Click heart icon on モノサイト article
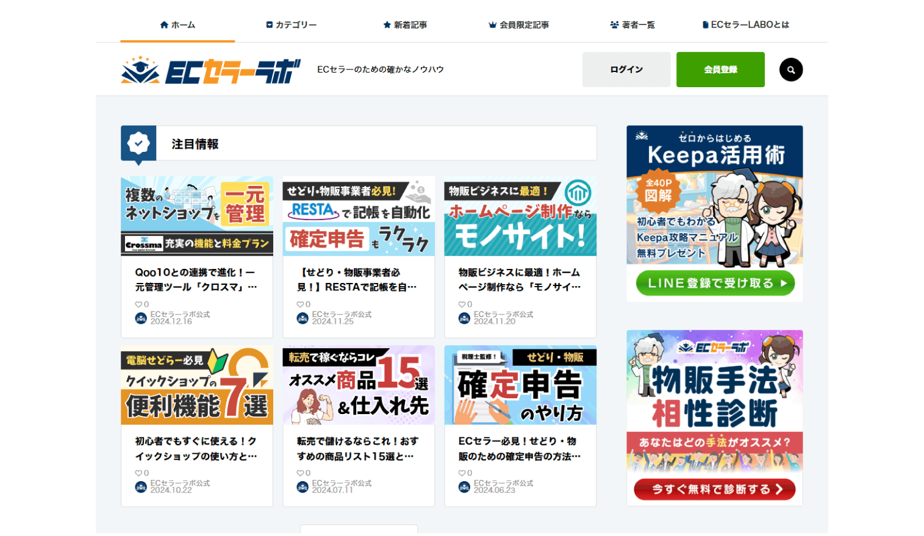Image resolution: width=924 pixels, height=536 pixels. [x=462, y=304]
